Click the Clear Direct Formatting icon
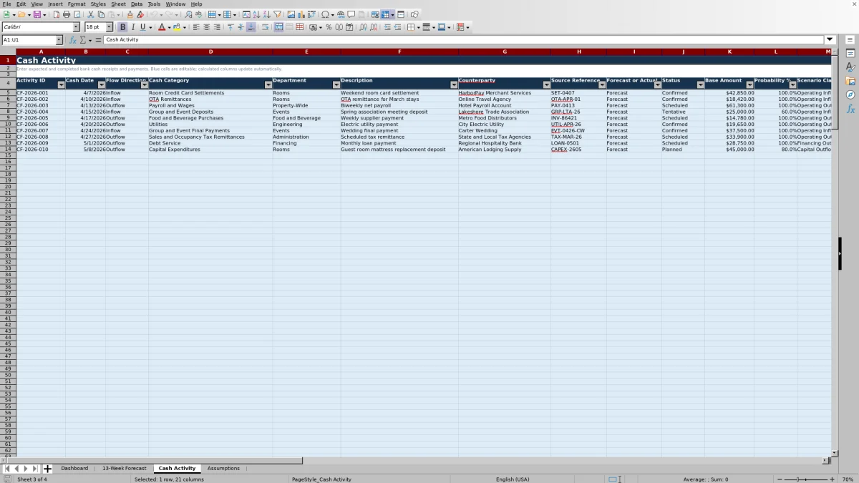 pyautogui.click(x=140, y=14)
